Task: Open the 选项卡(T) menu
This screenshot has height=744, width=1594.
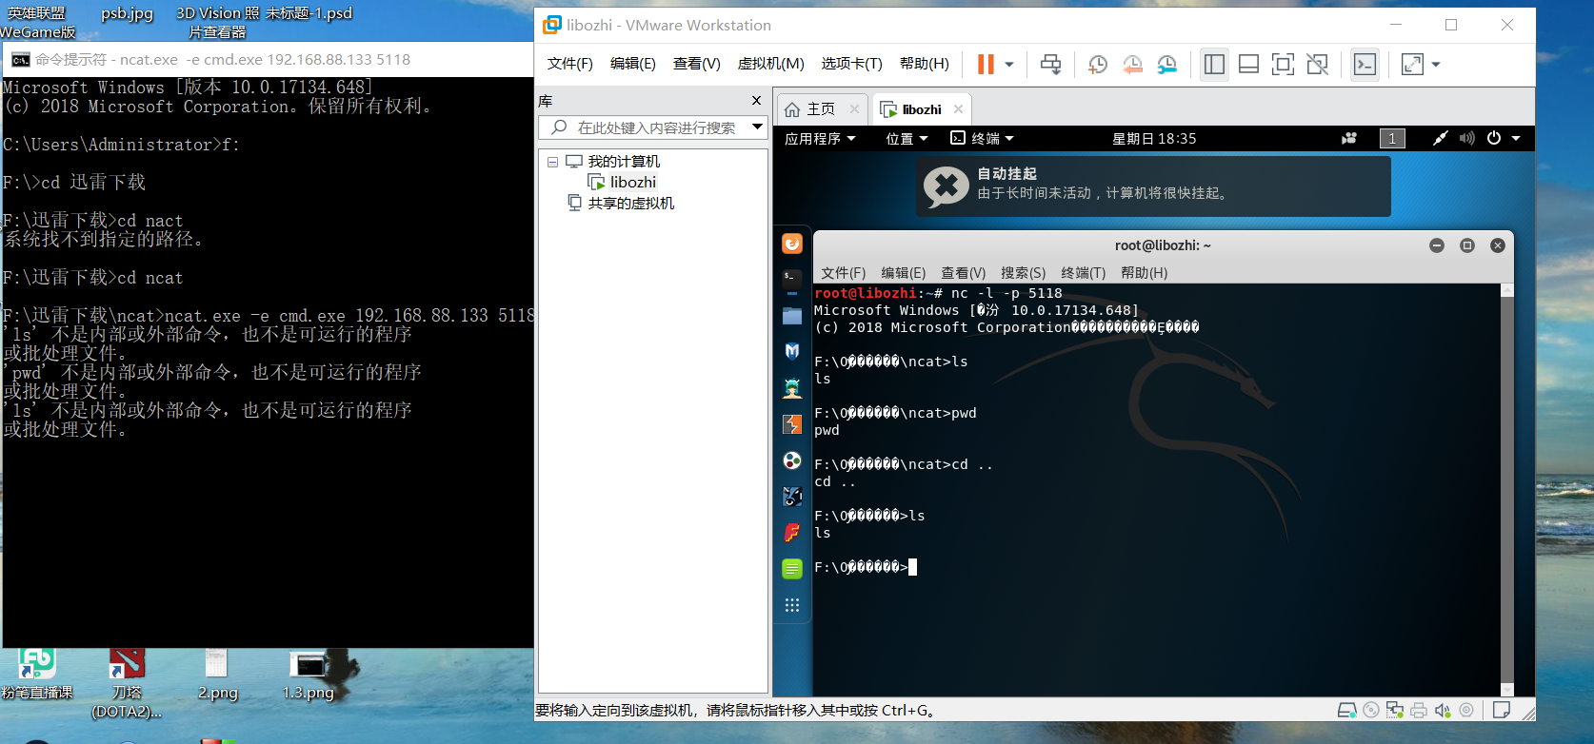Action: (x=851, y=64)
